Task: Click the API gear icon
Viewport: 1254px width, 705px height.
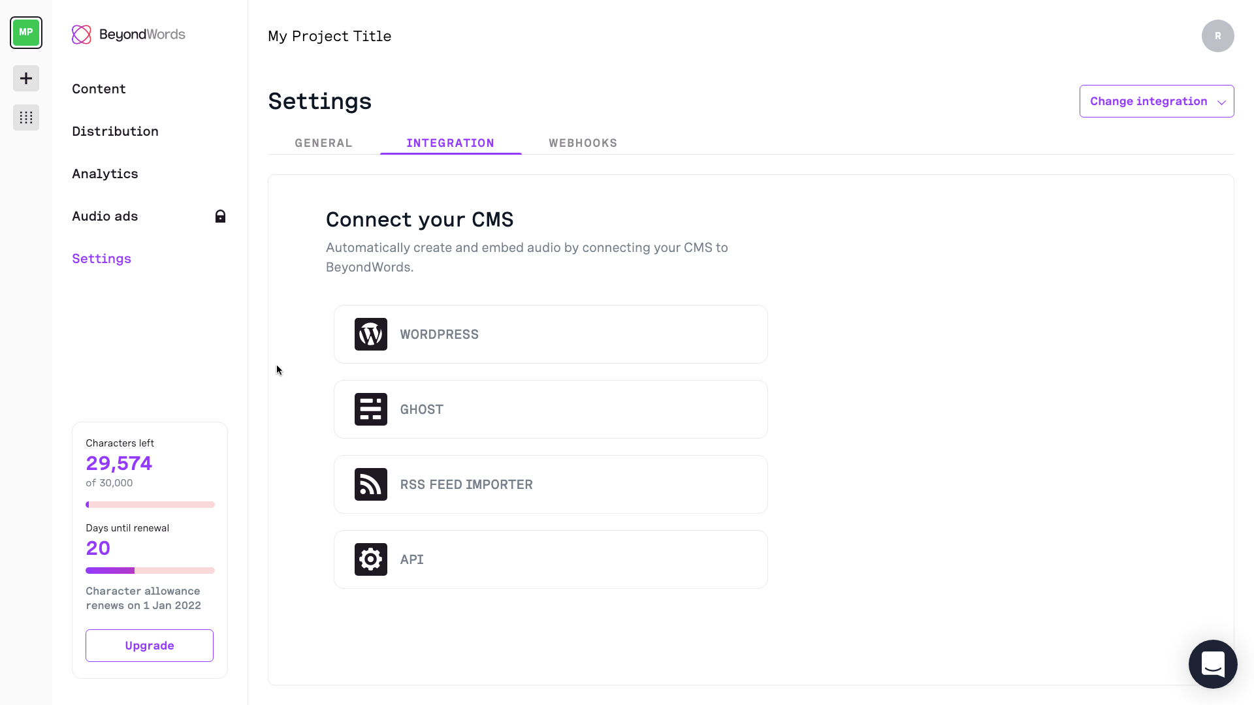Action: click(370, 559)
